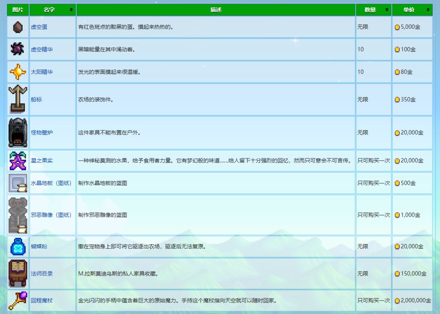Click the gold coin icon beside 5,000金
Viewport: 440px width, 314px height.
397,27
